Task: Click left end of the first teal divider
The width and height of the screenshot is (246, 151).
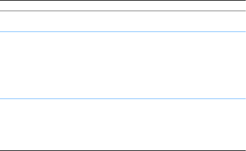Action: (x=1, y=32)
